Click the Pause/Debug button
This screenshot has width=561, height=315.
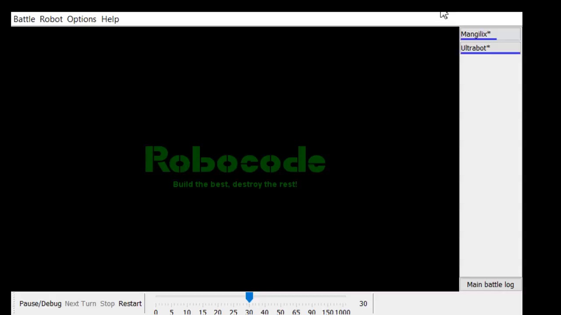pos(40,304)
